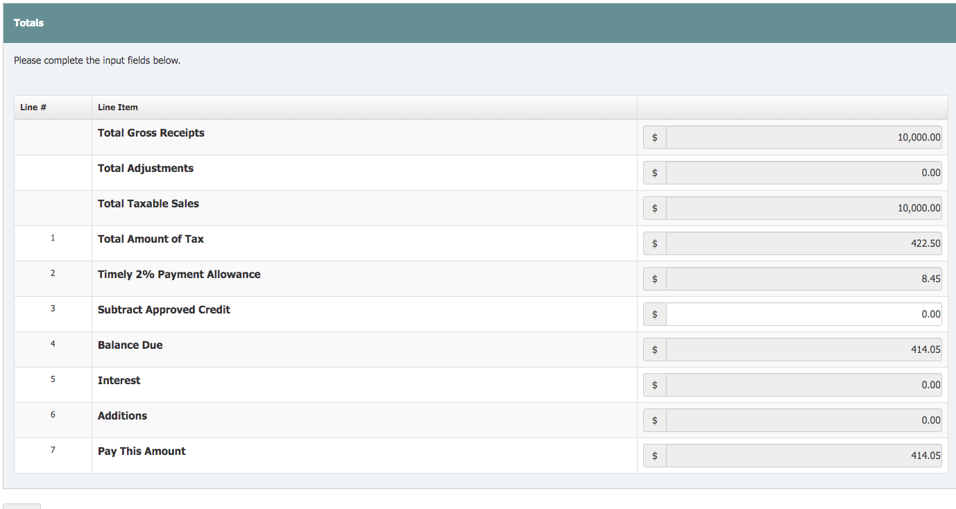Click the Totals section header
Image resolution: width=956 pixels, height=509 pixels.
[x=478, y=23]
